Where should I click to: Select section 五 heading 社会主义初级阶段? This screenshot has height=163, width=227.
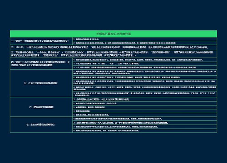(41, 83)
